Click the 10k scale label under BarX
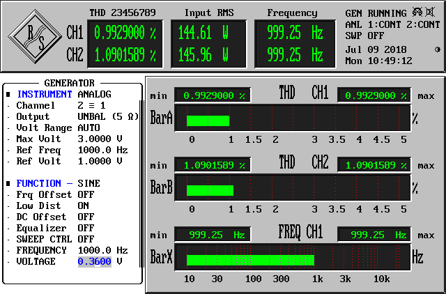The height and width of the screenshot is (294, 446). click(x=381, y=279)
